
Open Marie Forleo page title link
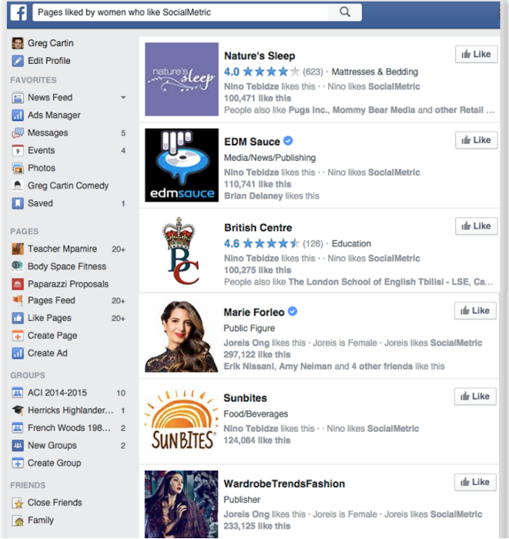pyautogui.click(x=254, y=312)
